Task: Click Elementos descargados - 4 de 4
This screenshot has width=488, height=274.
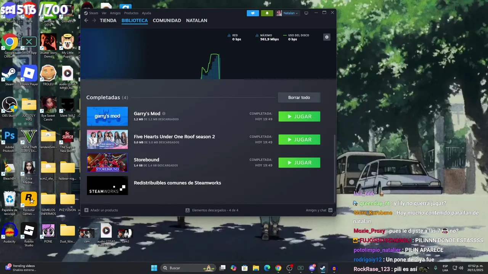Action: 212,210
